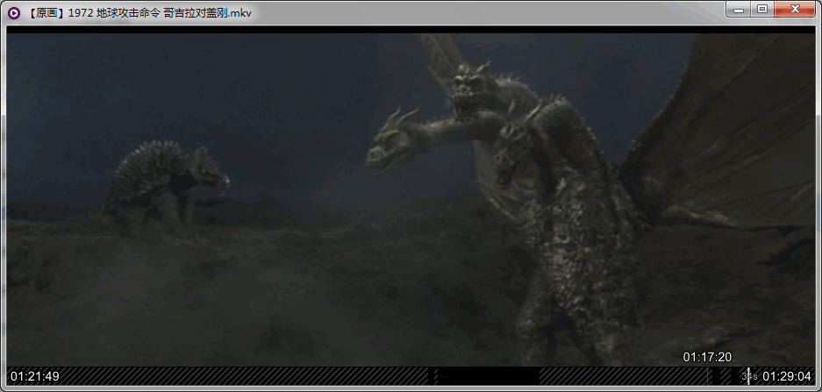The height and width of the screenshot is (392, 822).
Task: Click the spiky monster on the left
Action: tap(162, 184)
